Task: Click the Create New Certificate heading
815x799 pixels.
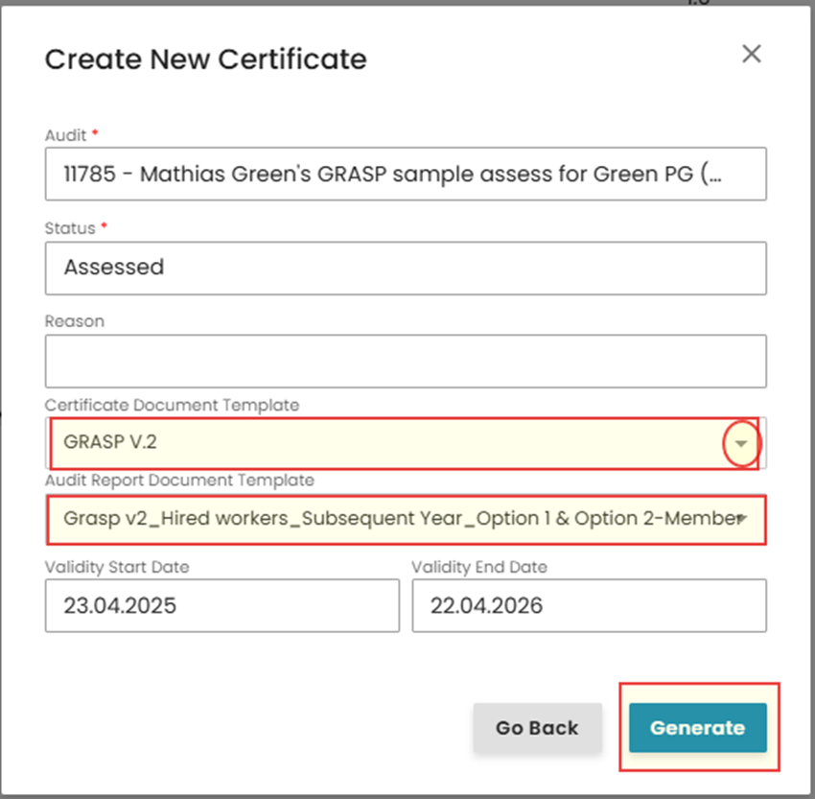Action: [205, 59]
